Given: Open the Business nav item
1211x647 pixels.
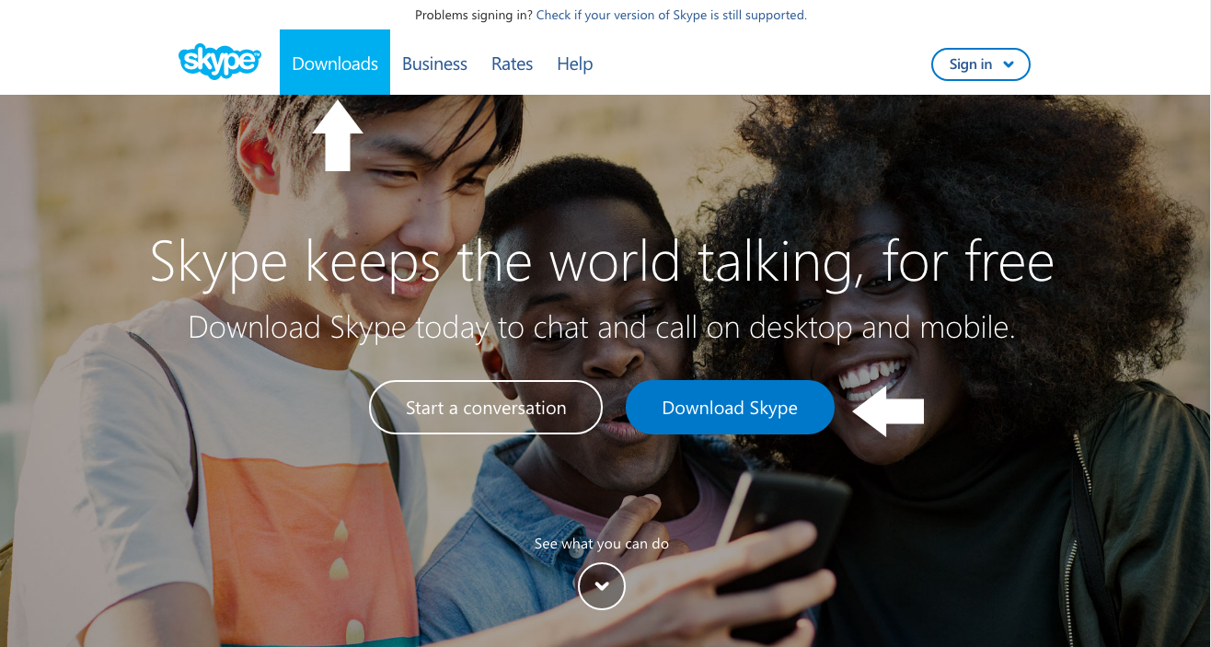Looking at the screenshot, I should [x=434, y=64].
